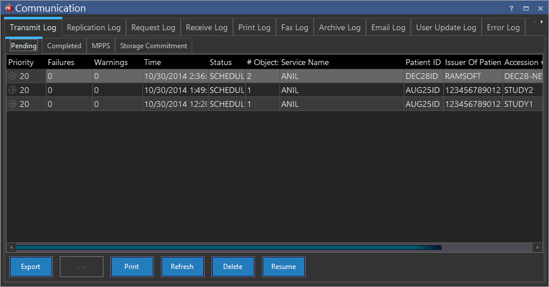Click the arrow icon on DEC28ID row
The width and height of the screenshot is (549, 287).
(x=12, y=76)
